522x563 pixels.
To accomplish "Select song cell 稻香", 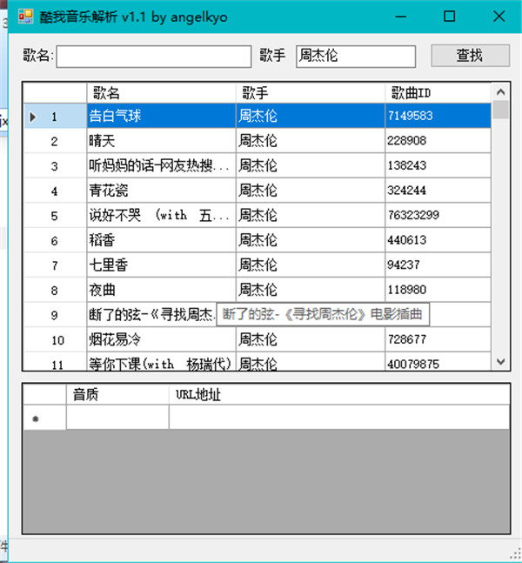I will pyautogui.click(x=161, y=240).
